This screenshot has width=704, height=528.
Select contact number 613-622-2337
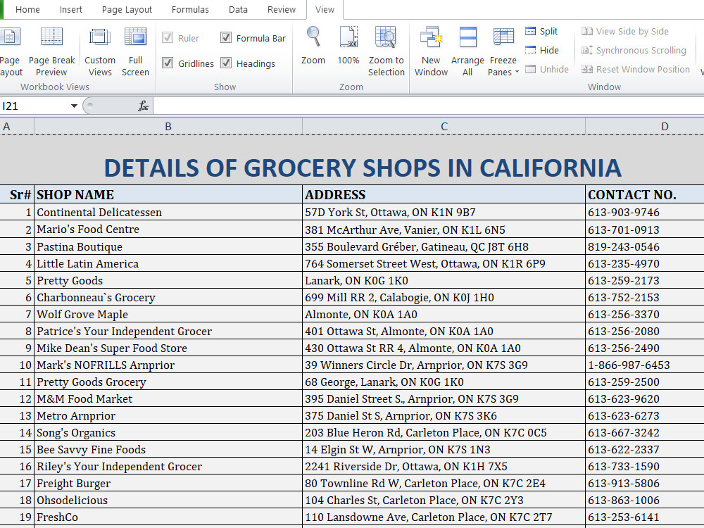(645, 449)
